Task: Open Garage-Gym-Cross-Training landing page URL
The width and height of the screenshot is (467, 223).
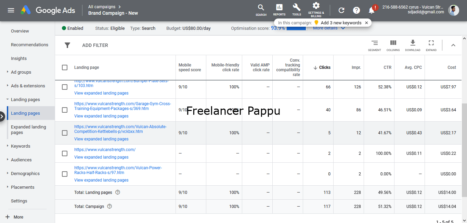Action: [122, 106]
